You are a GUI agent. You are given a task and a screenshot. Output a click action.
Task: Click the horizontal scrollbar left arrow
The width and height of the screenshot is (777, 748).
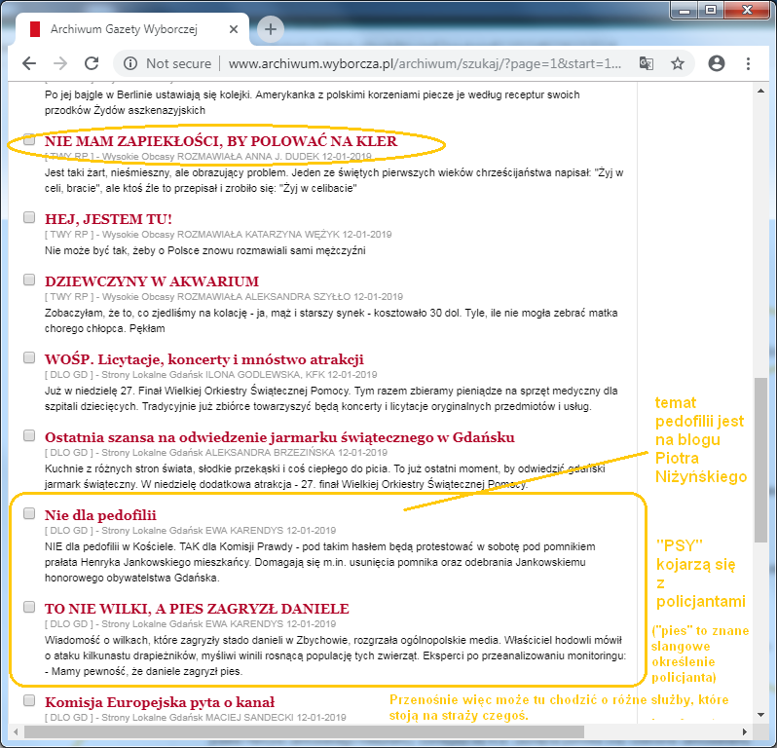(x=16, y=731)
